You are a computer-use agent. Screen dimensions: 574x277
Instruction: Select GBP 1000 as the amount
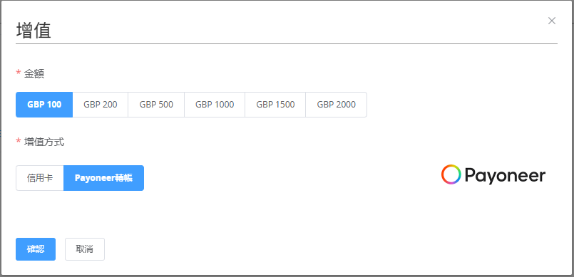215,105
